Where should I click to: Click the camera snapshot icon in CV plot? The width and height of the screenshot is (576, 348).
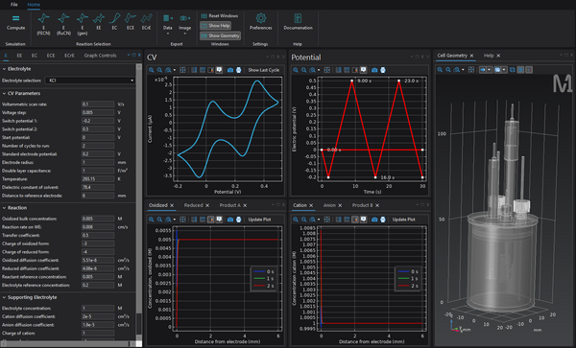point(230,70)
